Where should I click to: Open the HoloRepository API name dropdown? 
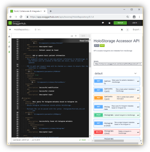coord(22,30)
